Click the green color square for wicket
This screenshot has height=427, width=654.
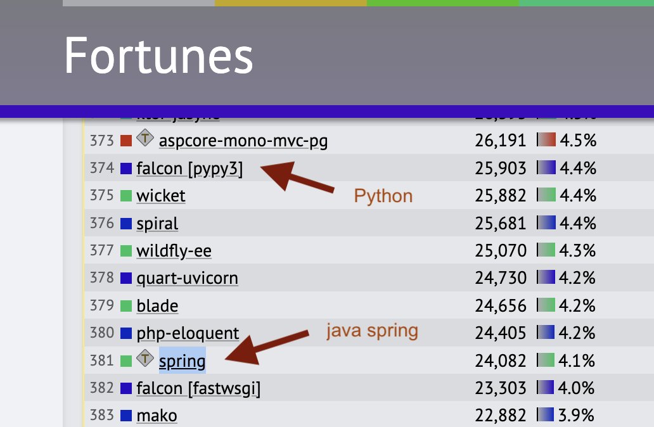(126, 196)
